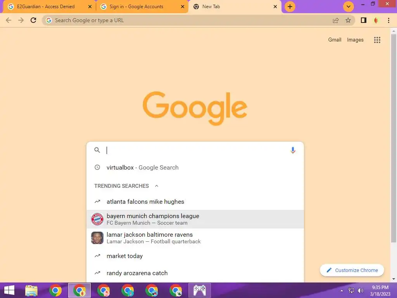Open the game controller taskbar app

click(200, 290)
